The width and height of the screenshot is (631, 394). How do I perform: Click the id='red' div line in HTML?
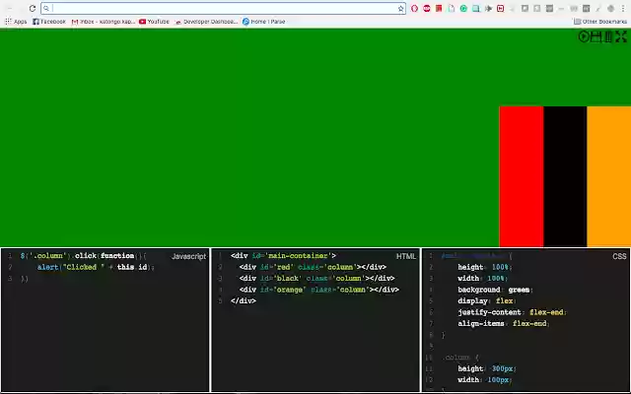pyautogui.click(x=313, y=267)
